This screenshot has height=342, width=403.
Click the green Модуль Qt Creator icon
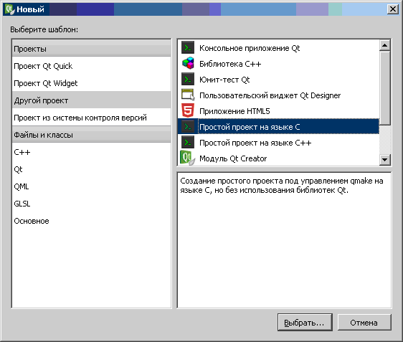[187, 158]
